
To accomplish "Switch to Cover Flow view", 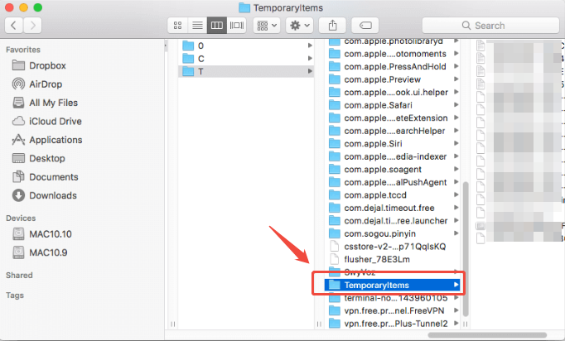I will [x=237, y=25].
